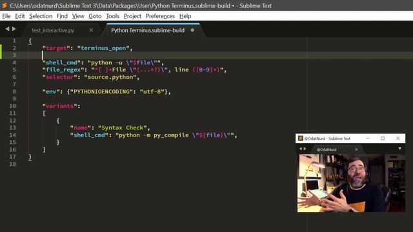Click the closing brace on line 17

30,157
